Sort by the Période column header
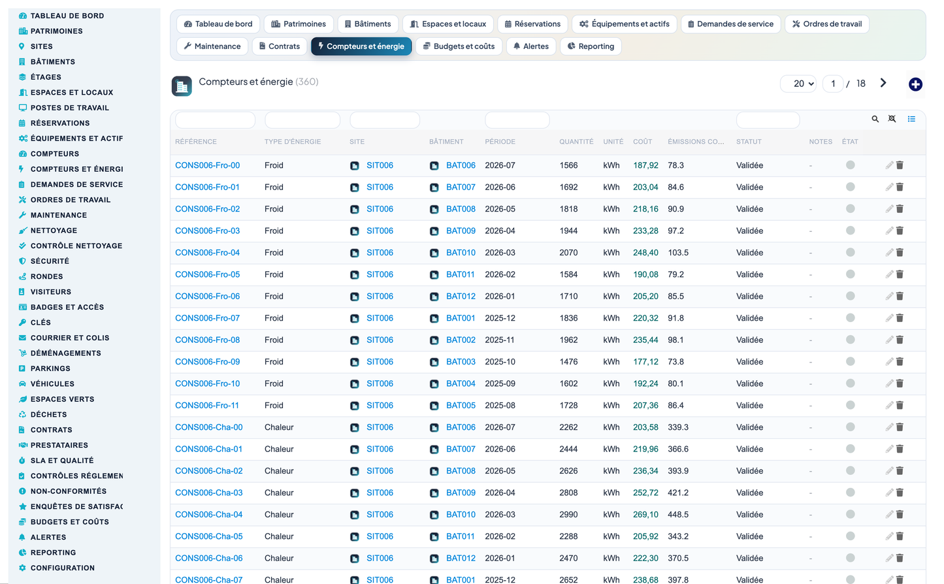 click(x=500, y=142)
